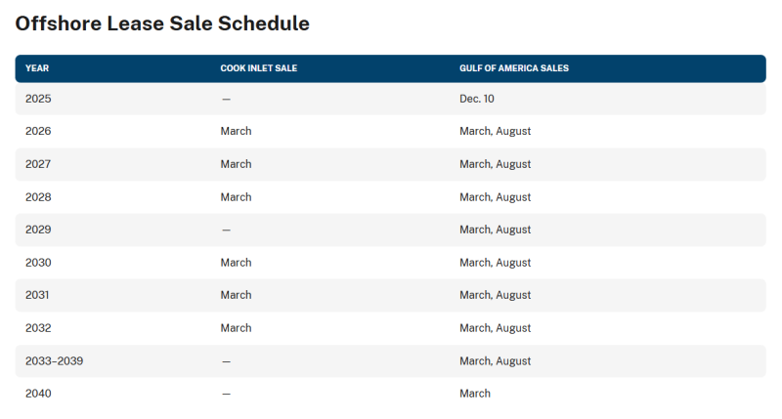Click Gulf sales cell in 2031 row

point(495,295)
